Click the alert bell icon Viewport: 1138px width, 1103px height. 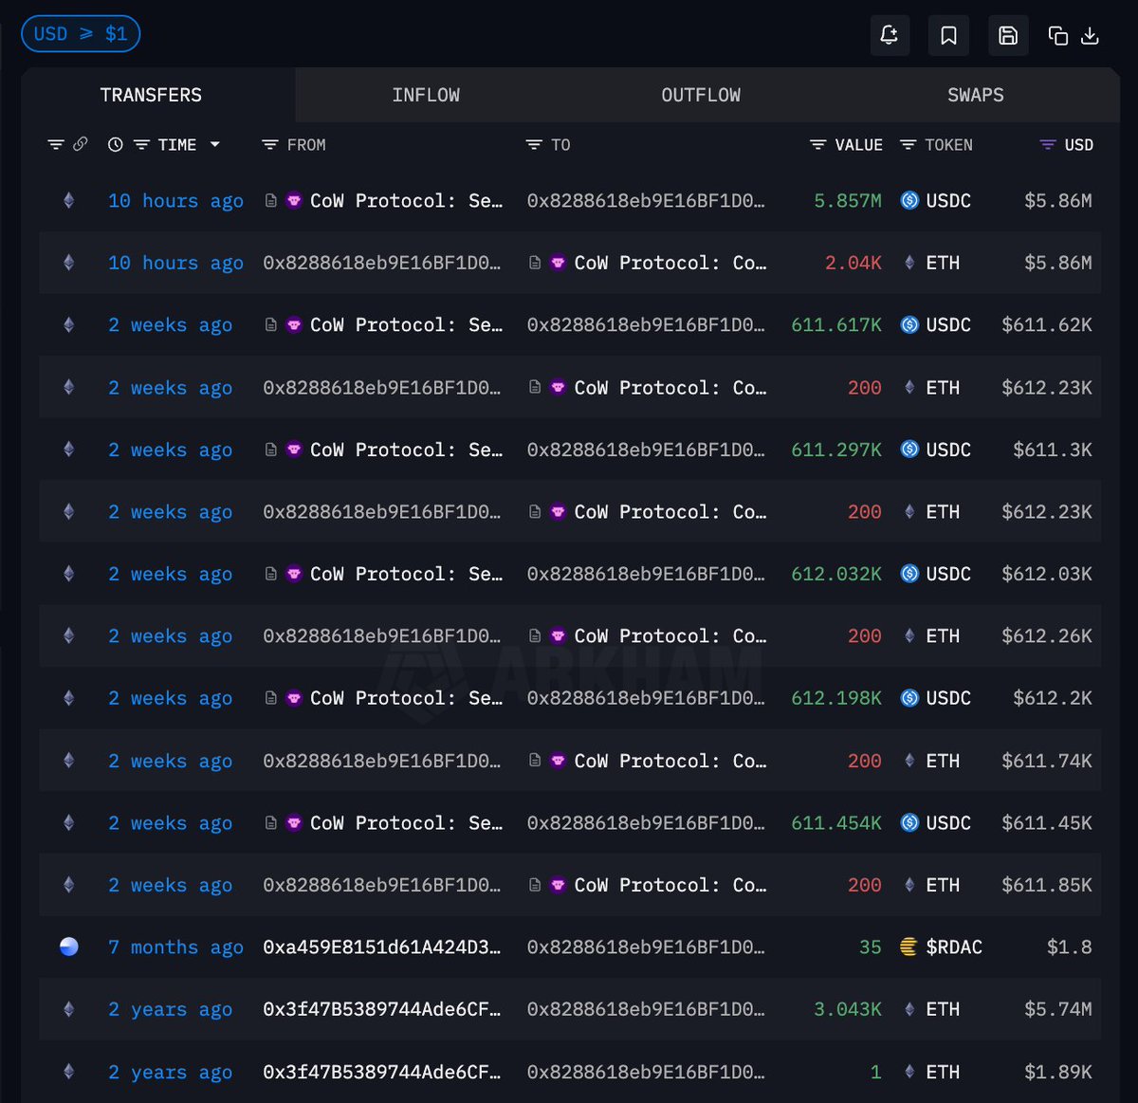(890, 35)
